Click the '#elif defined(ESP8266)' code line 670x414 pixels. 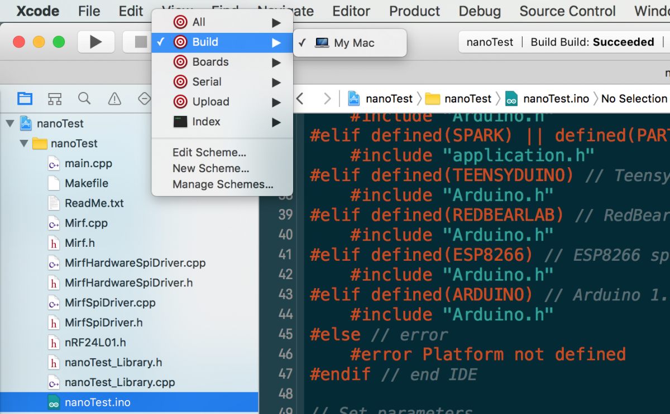pos(422,255)
